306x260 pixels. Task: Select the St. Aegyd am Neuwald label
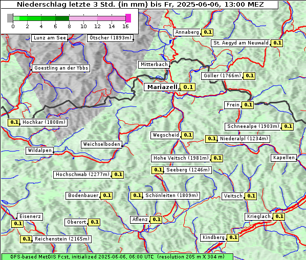(x=241, y=43)
